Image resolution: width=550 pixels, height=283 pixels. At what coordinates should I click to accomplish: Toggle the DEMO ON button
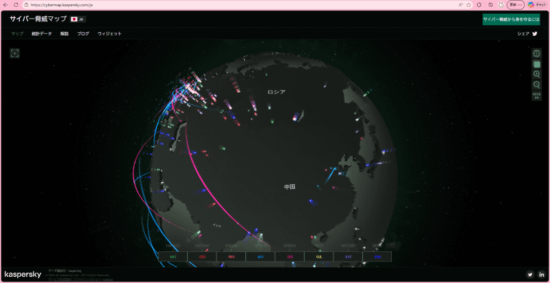536,96
